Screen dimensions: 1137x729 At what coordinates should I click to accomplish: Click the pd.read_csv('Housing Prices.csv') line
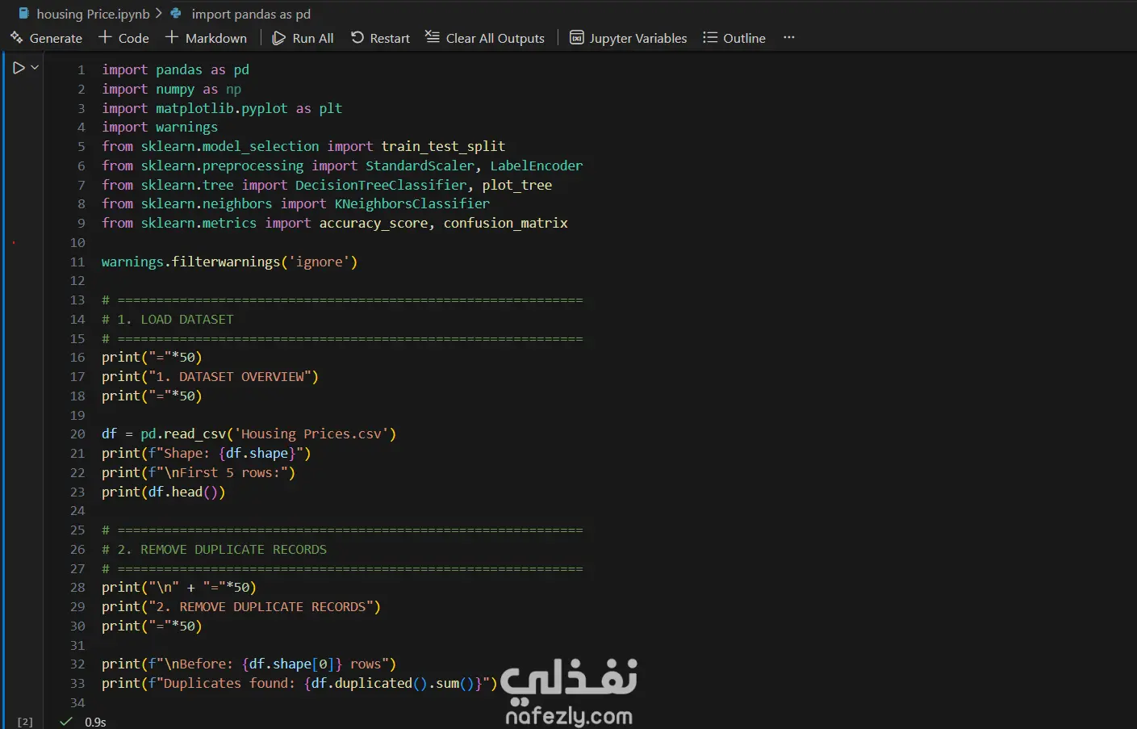pyautogui.click(x=249, y=434)
